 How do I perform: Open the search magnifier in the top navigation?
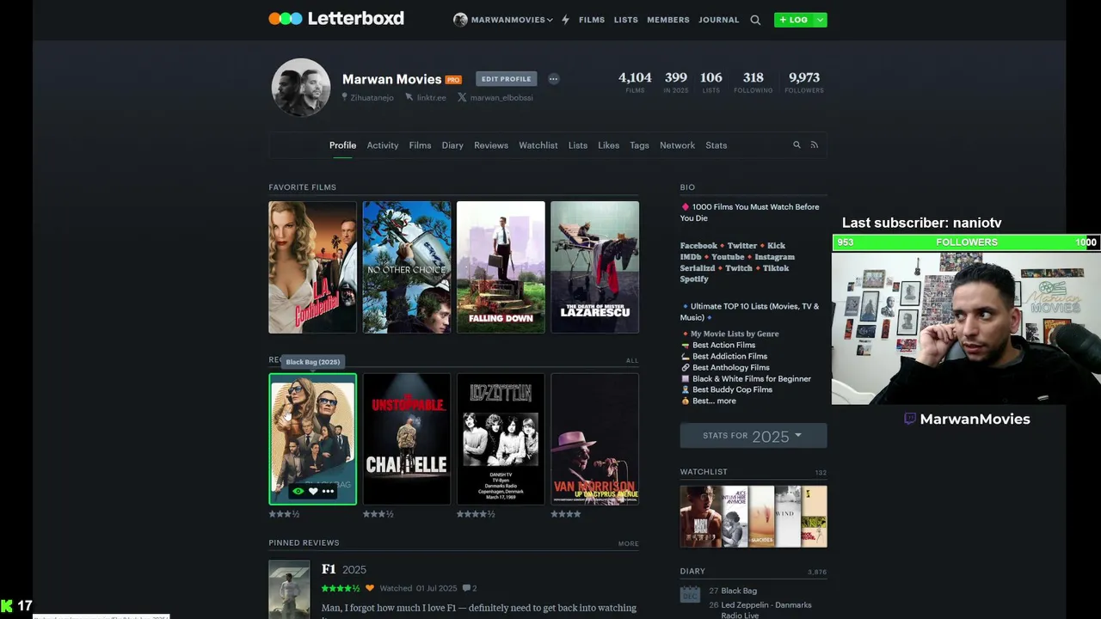(x=755, y=20)
